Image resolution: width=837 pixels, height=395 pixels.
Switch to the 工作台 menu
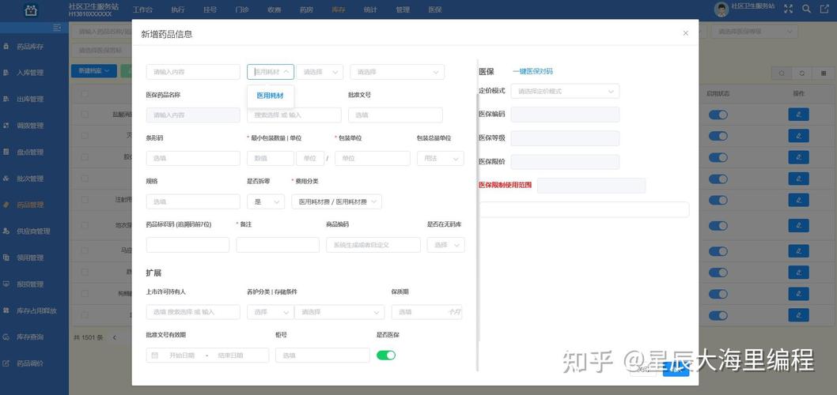pos(142,9)
